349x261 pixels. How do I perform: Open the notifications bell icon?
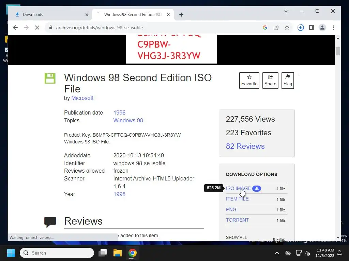coord(340,253)
